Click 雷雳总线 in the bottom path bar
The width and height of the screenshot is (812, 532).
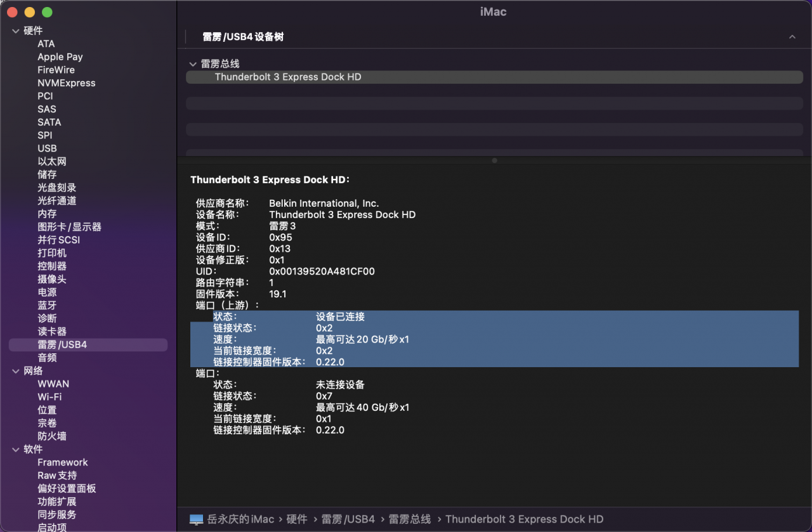click(x=410, y=519)
